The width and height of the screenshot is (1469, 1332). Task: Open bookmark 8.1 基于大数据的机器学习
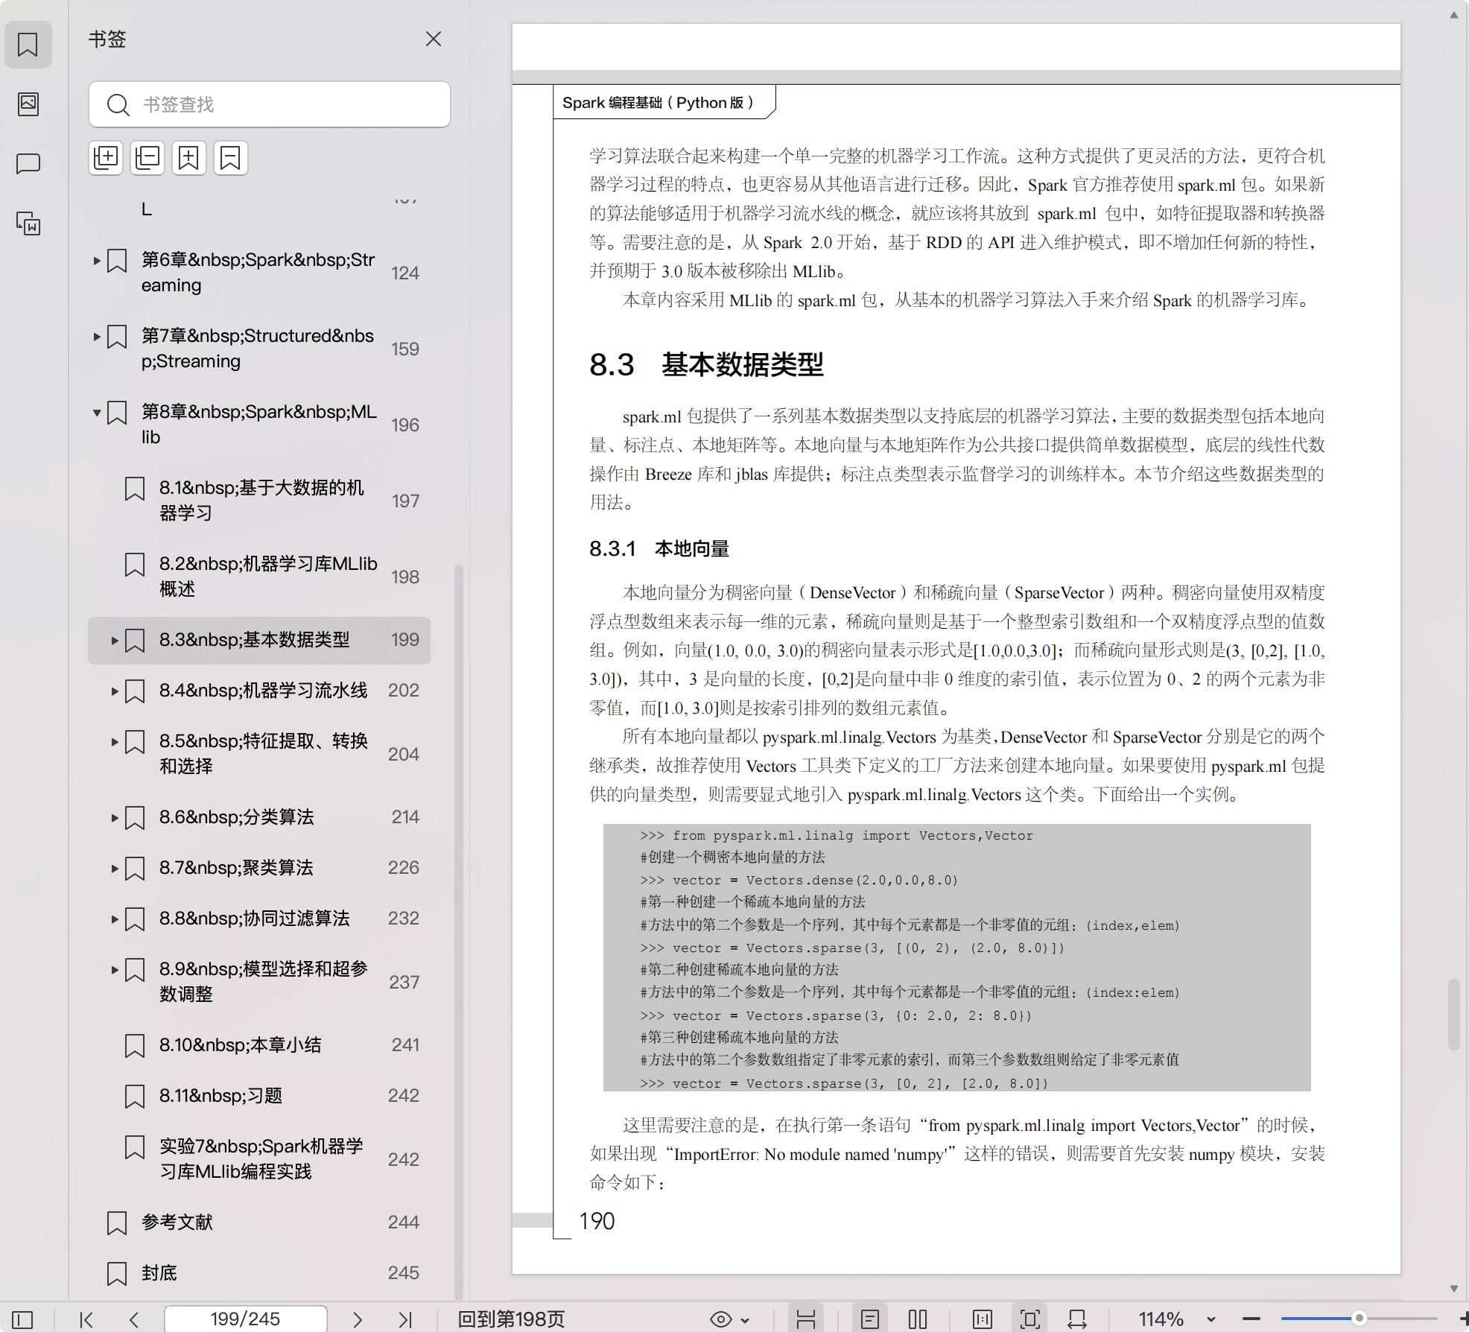click(x=261, y=501)
